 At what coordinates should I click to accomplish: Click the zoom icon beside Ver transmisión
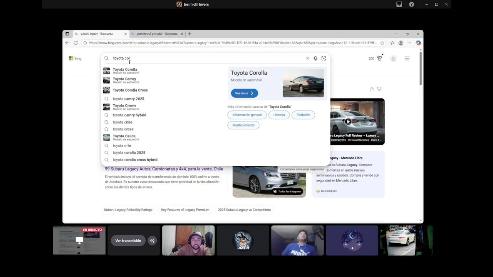coord(153,240)
